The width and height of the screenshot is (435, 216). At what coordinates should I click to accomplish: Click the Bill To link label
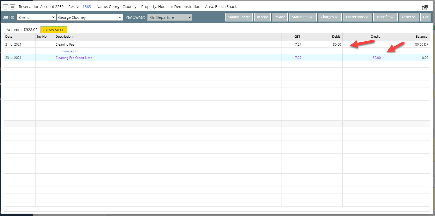pyautogui.click(x=8, y=17)
